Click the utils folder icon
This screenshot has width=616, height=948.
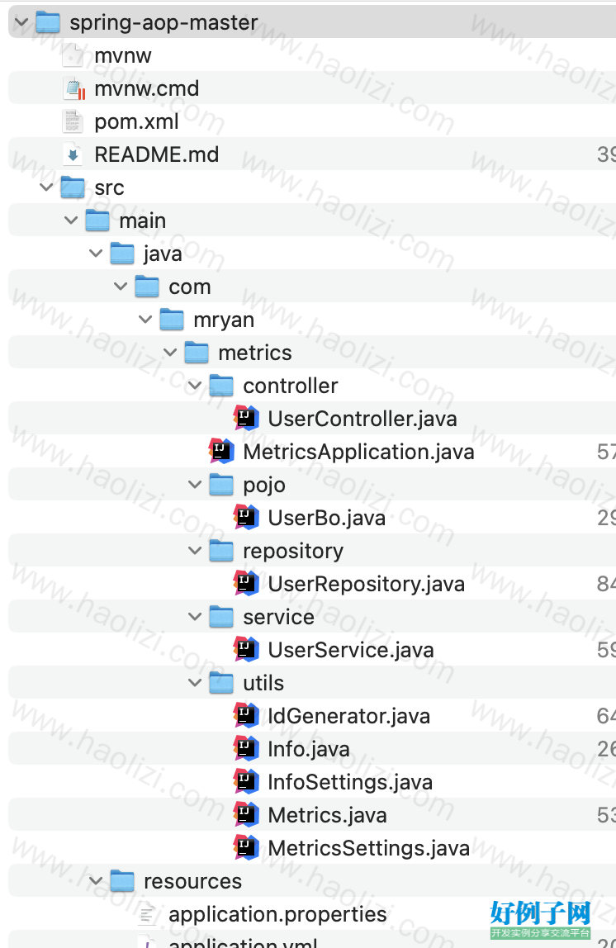tap(221, 683)
